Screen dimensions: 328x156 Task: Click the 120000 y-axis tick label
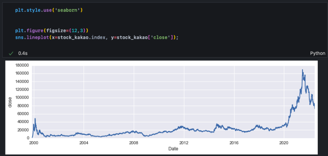coord(22,90)
